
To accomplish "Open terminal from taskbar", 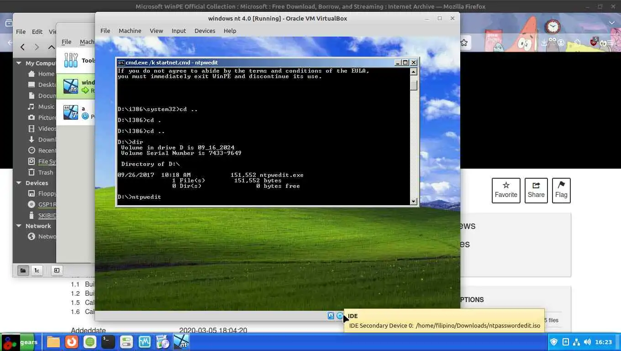I will tap(108, 342).
